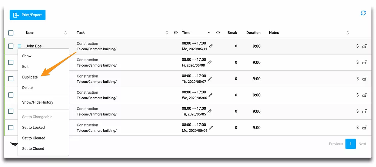Choose Duplicate from the context menu
Viewport: 376px width, 167px height.
[x=30, y=77]
